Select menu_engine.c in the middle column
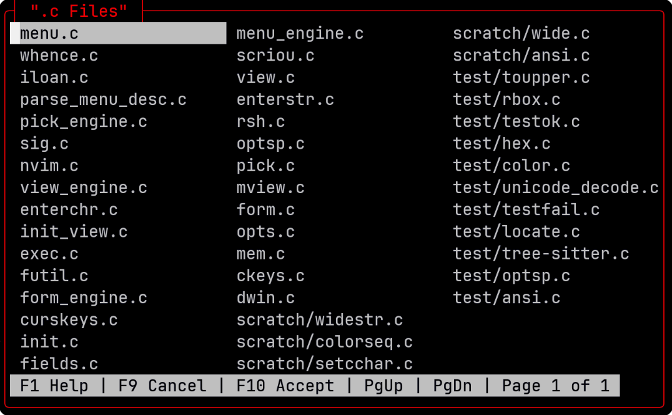Image resolution: width=672 pixels, height=415 pixels. click(300, 34)
